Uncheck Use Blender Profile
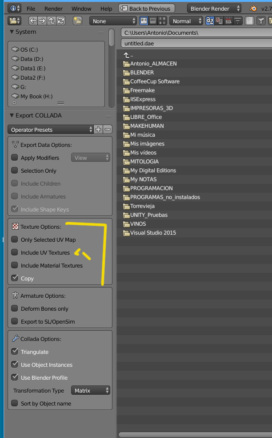This screenshot has width=272, height=438. click(x=15, y=377)
